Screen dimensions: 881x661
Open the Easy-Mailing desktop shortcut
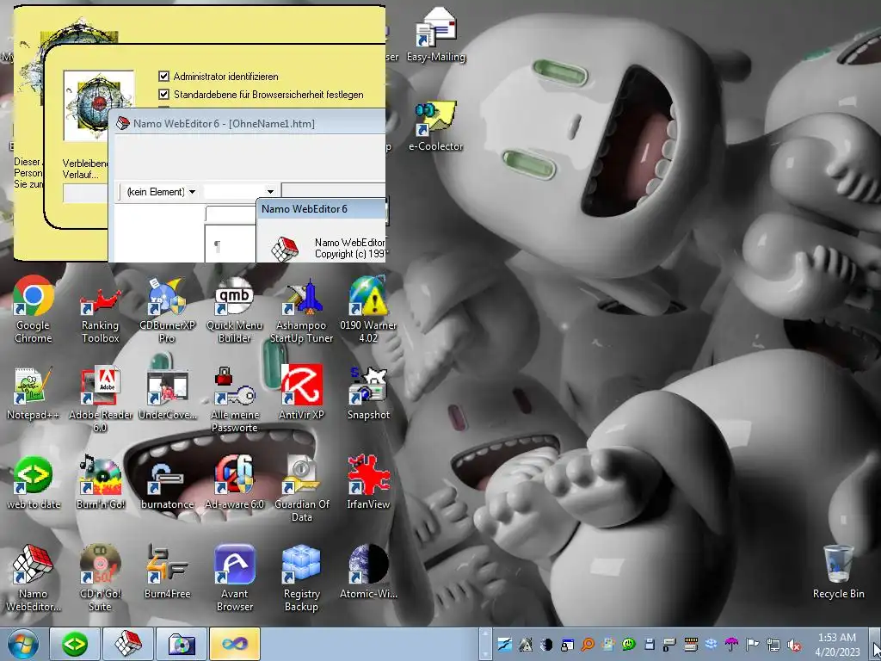(436, 34)
